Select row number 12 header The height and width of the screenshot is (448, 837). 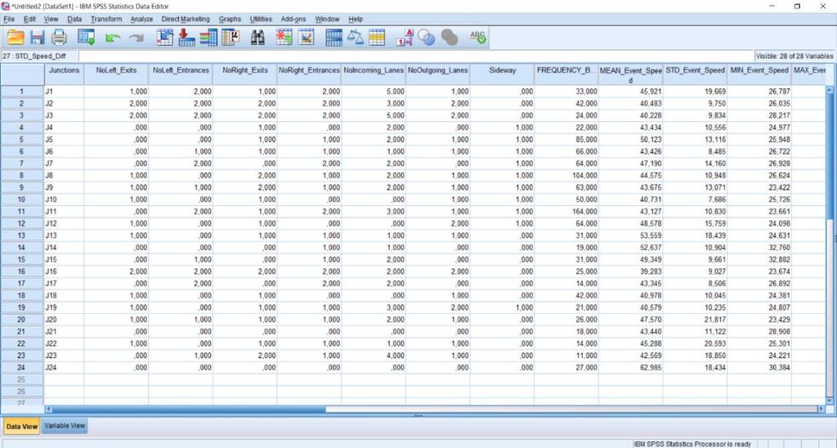pos(22,223)
